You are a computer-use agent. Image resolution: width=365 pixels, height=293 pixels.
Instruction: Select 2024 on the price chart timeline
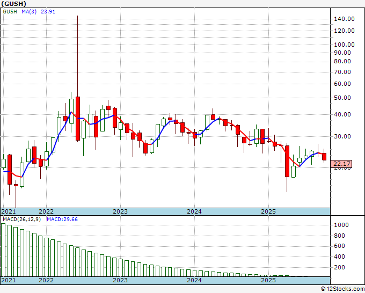click(194, 211)
